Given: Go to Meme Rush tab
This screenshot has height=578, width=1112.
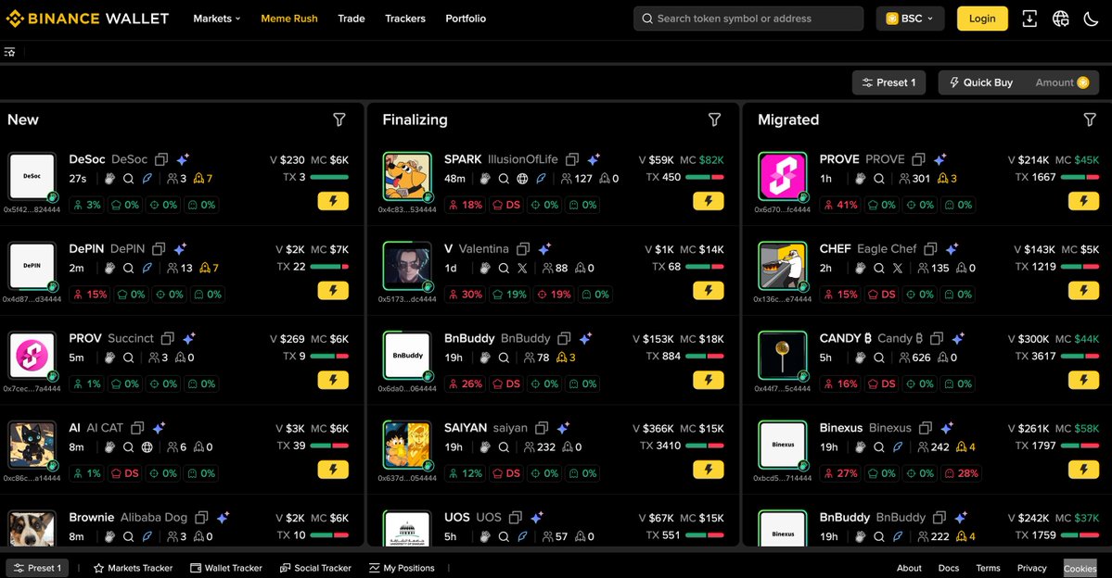Looking at the screenshot, I should pyautogui.click(x=289, y=19).
